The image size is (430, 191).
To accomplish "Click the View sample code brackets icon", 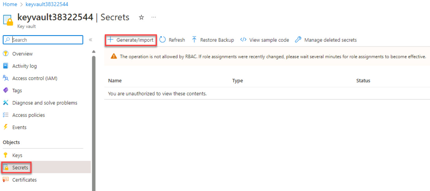I will pos(243,40).
